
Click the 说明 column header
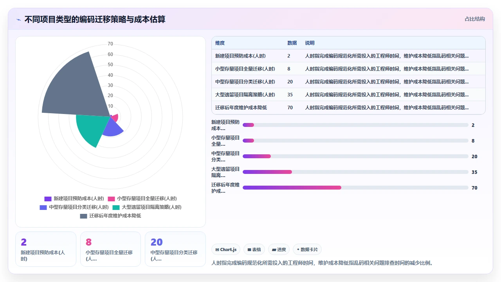point(310,43)
